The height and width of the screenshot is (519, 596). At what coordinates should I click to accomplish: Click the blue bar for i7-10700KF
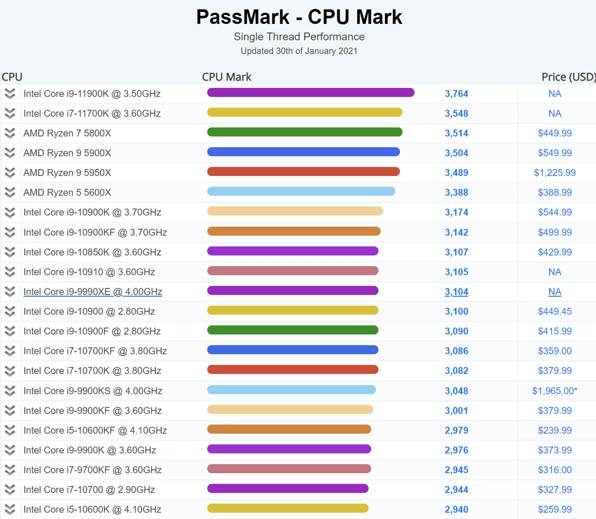coord(293,350)
